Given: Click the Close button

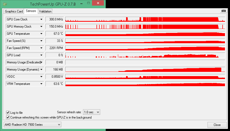Looking at the screenshot, I should (x=217, y=125).
